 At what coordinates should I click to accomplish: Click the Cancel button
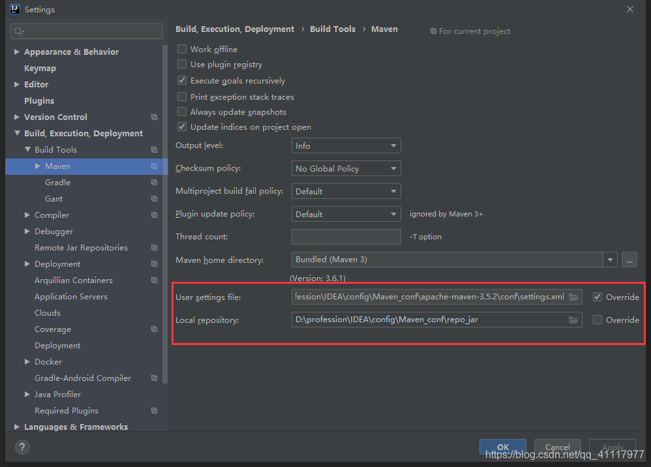point(557,447)
